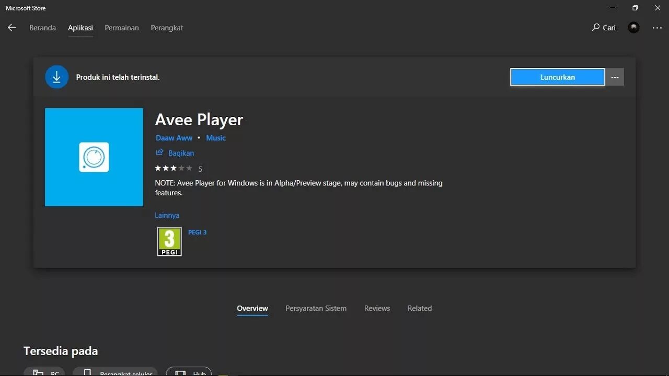Open the Beranda tab
This screenshot has width=669, height=376.
42,28
